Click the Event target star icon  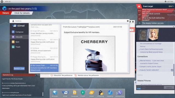tap(139, 6)
